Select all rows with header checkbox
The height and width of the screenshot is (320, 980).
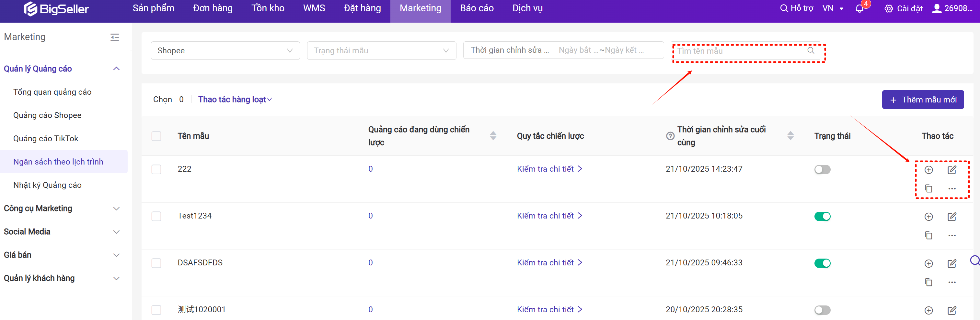pos(156,136)
